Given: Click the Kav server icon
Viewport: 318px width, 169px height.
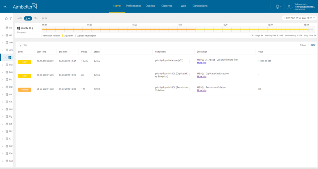Looking at the screenshot, I should (7, 146).
